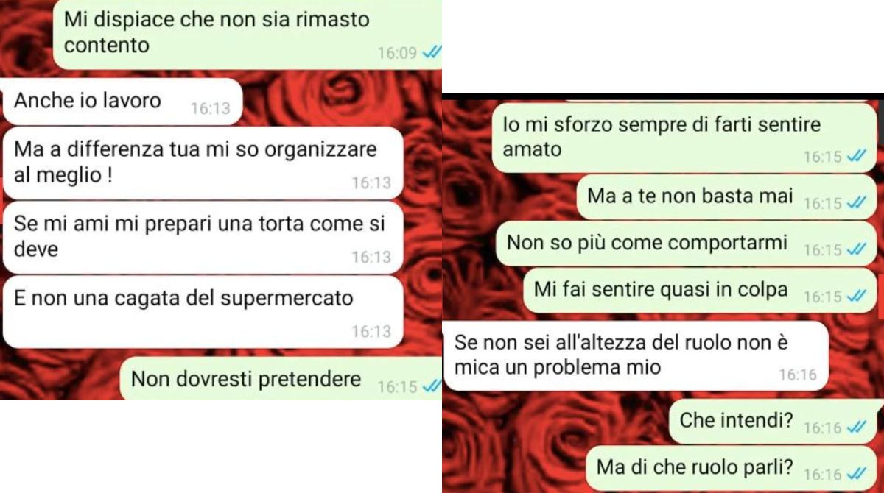This screenshot has height=493, width=884.
Task: Click the double check on 'Non so più come comportarmi'
Action: [856, 250]
